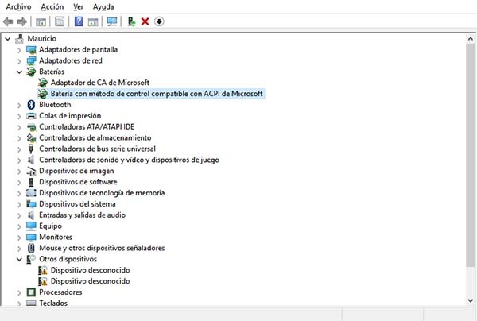Click the Mouse y otros dispositivos icon
This screenshot has width=477, height=321.
(x=31, y=248)
